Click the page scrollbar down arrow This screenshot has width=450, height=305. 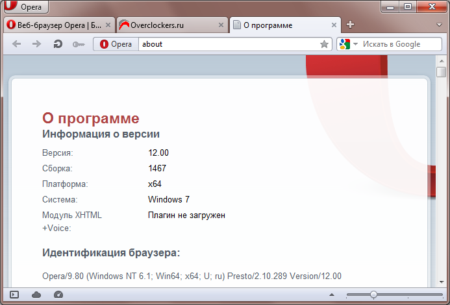click(x=442, y=282)
